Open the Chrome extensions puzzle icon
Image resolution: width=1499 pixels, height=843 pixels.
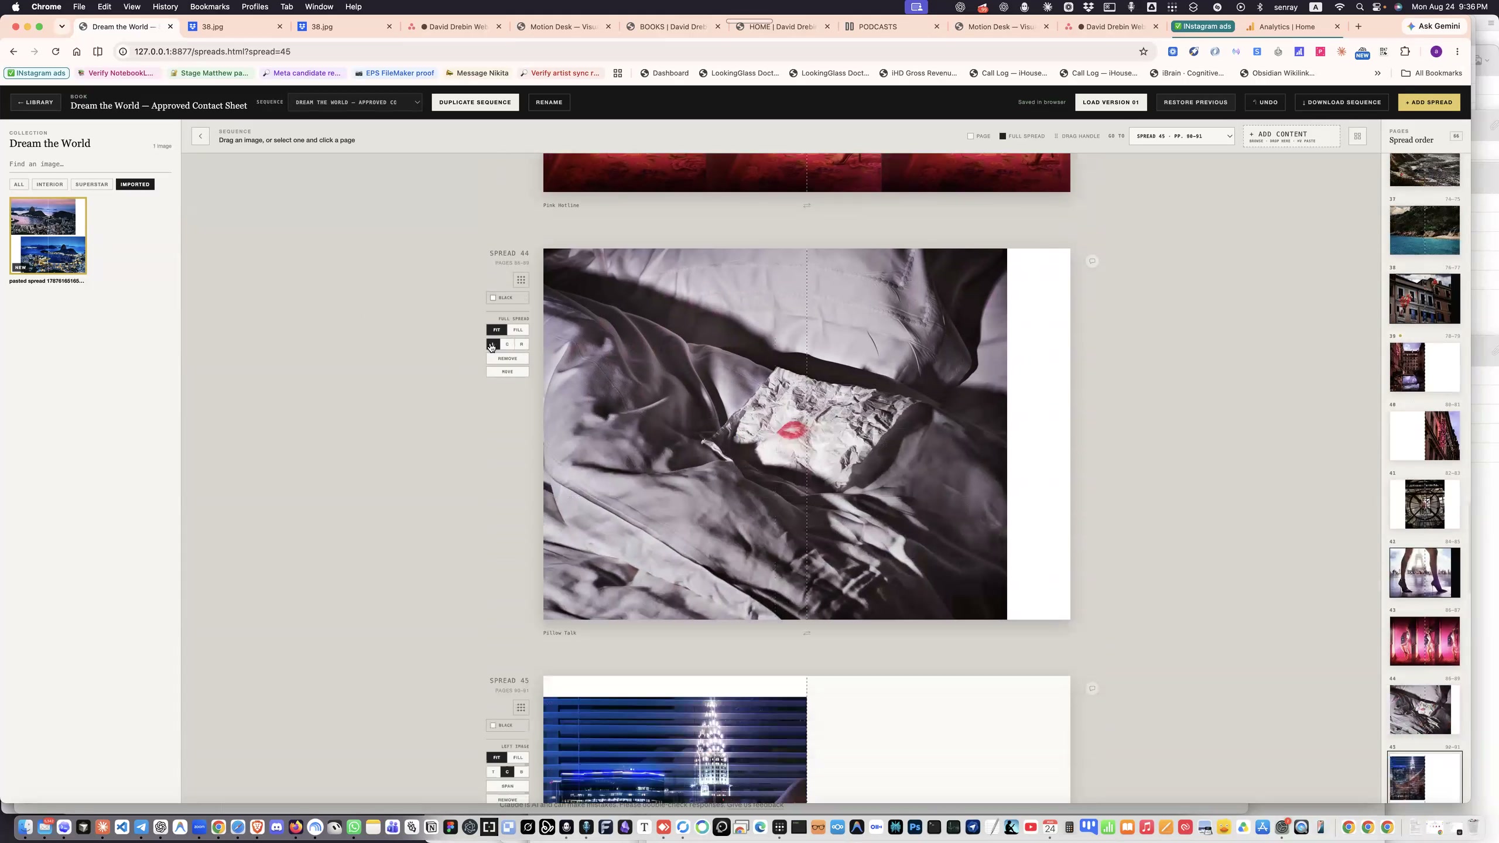(x=1405, y=52)
